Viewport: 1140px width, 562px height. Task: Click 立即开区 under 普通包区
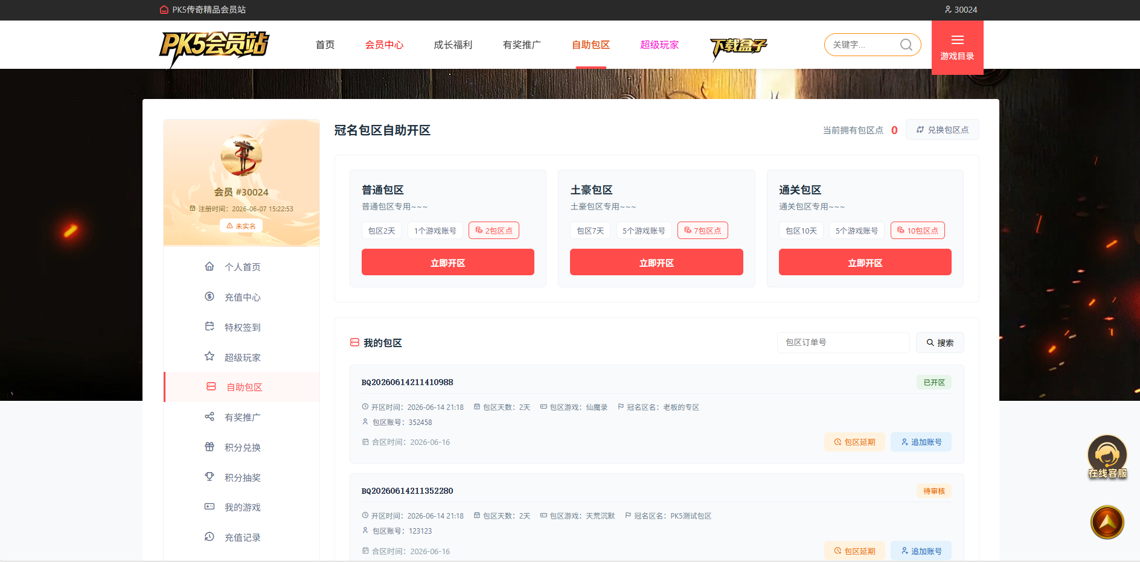[448, 262]
